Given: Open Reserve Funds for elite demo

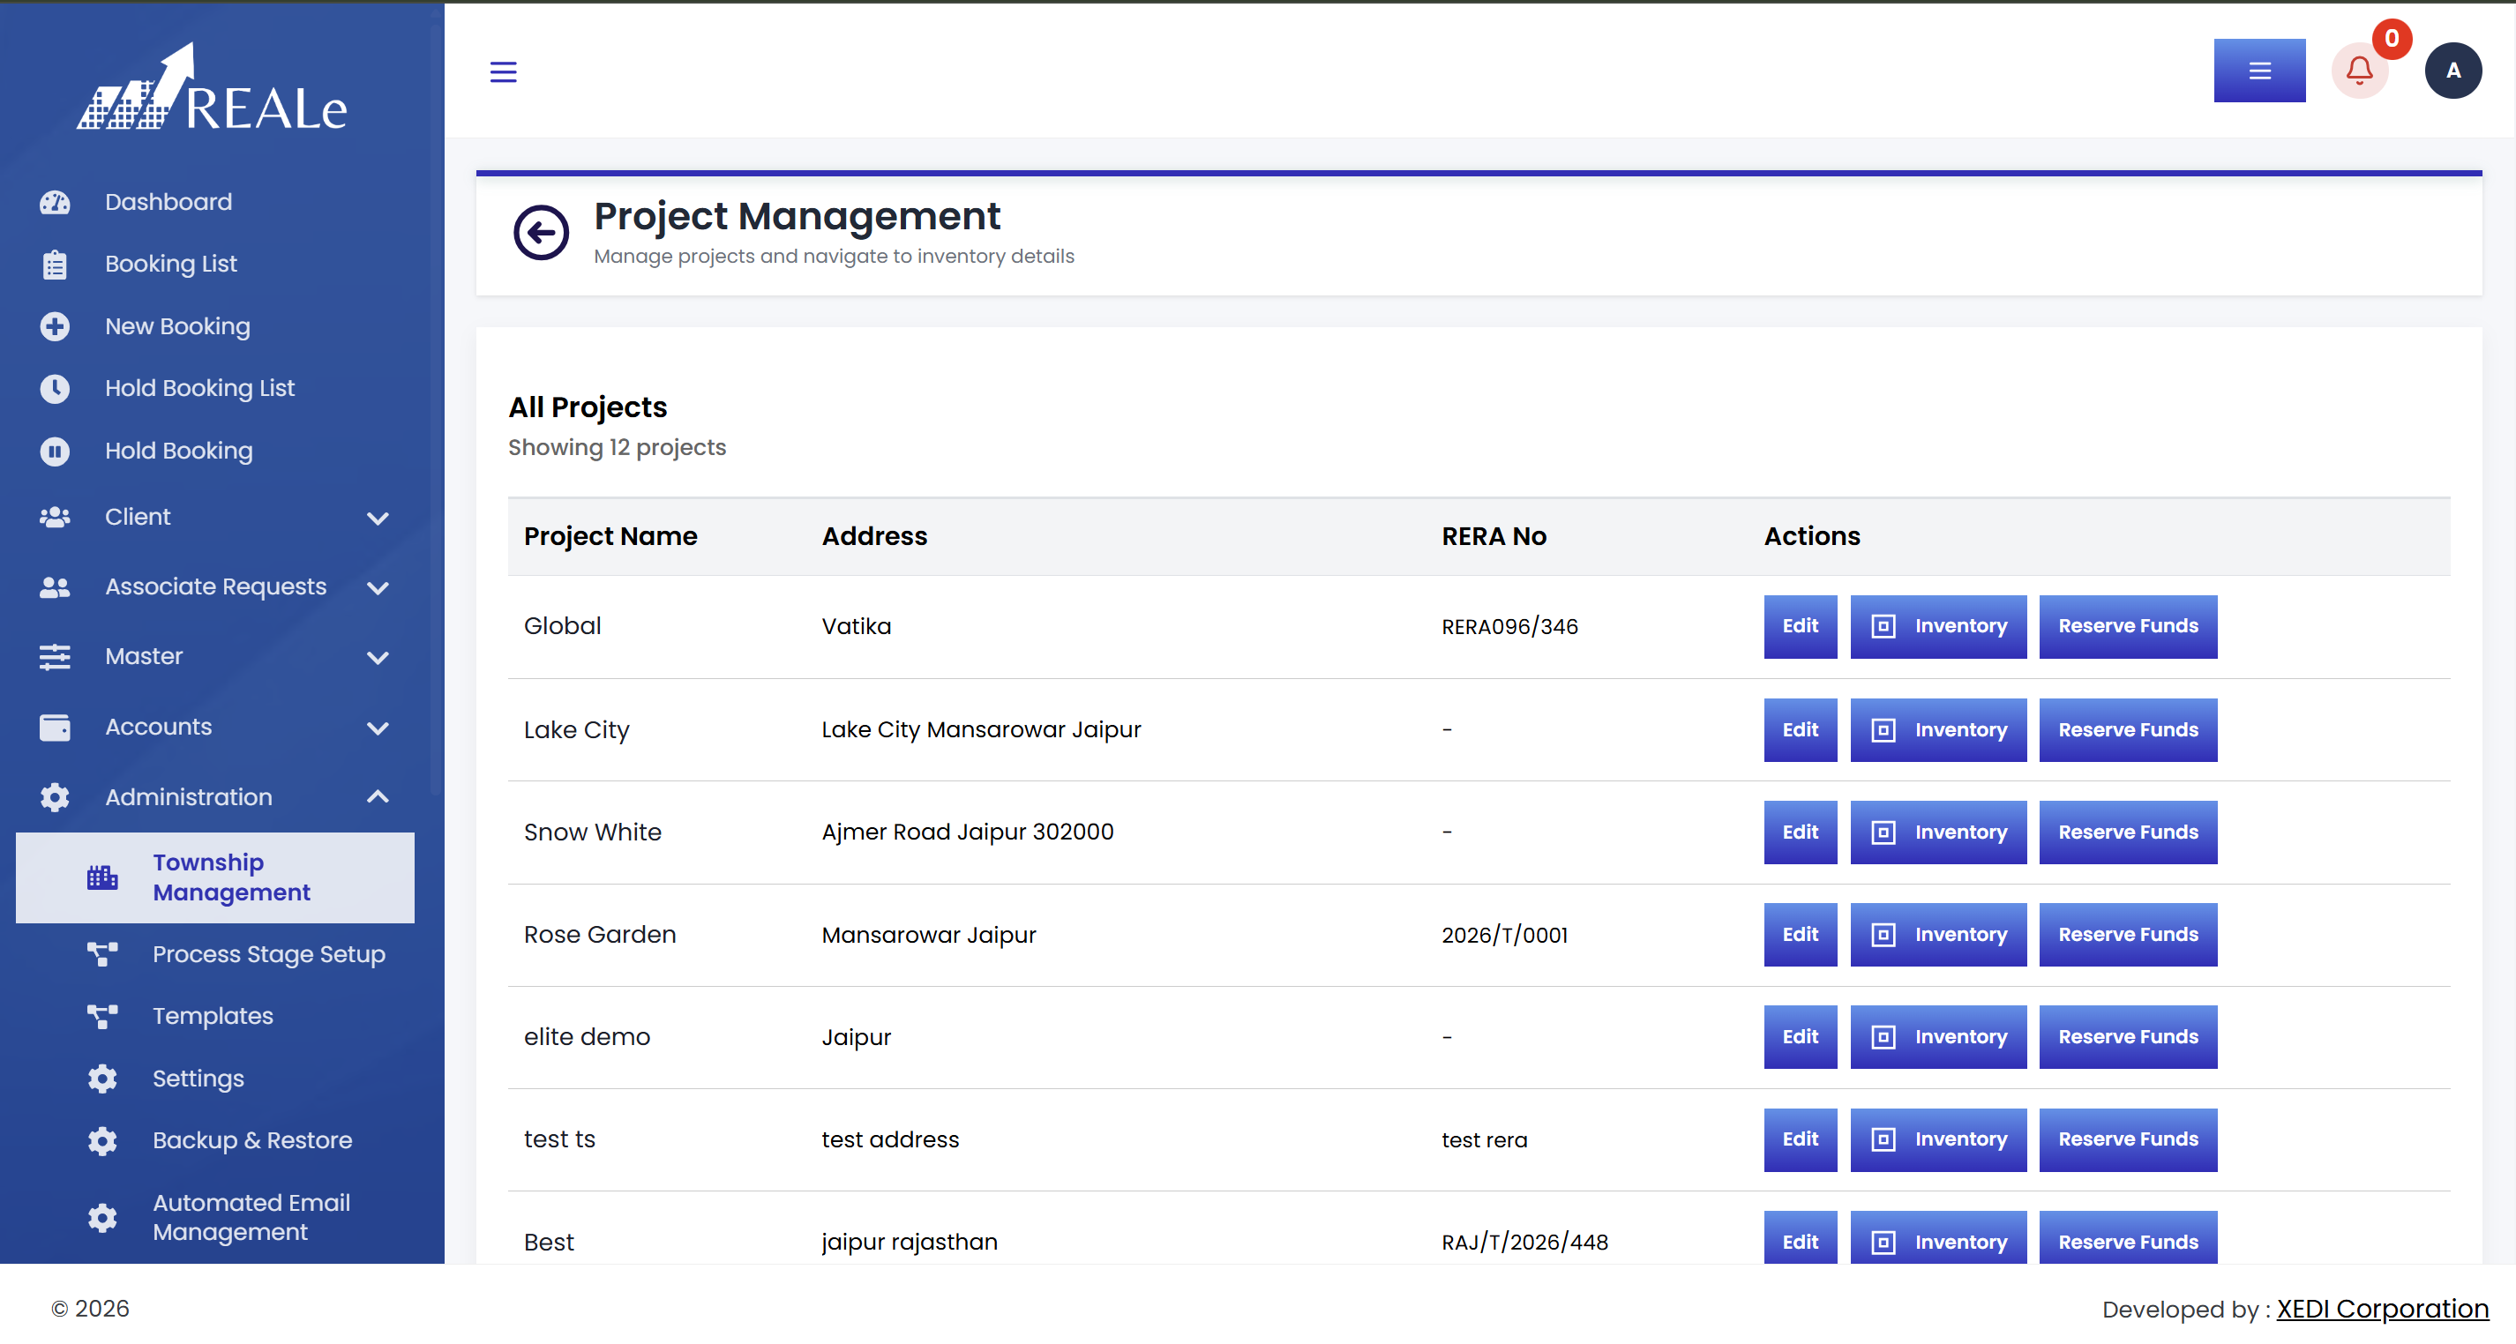Looking at the screenshot, I should 2128,1037.
